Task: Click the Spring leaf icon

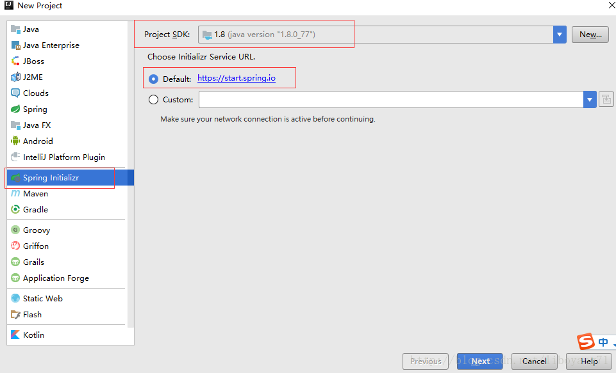Action: [15, 109]
